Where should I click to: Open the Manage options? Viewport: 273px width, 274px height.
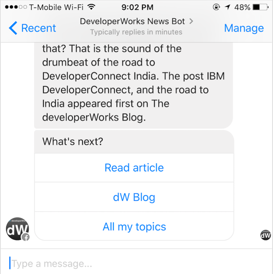(x=244, y=28)
